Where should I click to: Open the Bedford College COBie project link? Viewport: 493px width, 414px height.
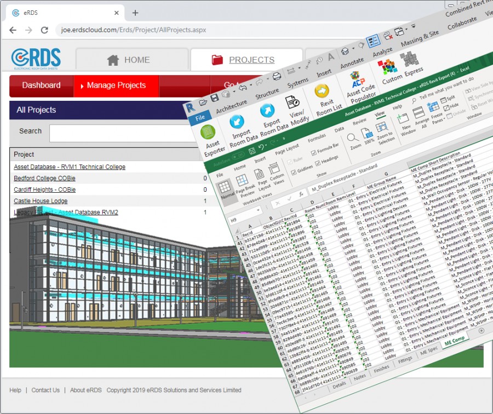click(44, 178)
